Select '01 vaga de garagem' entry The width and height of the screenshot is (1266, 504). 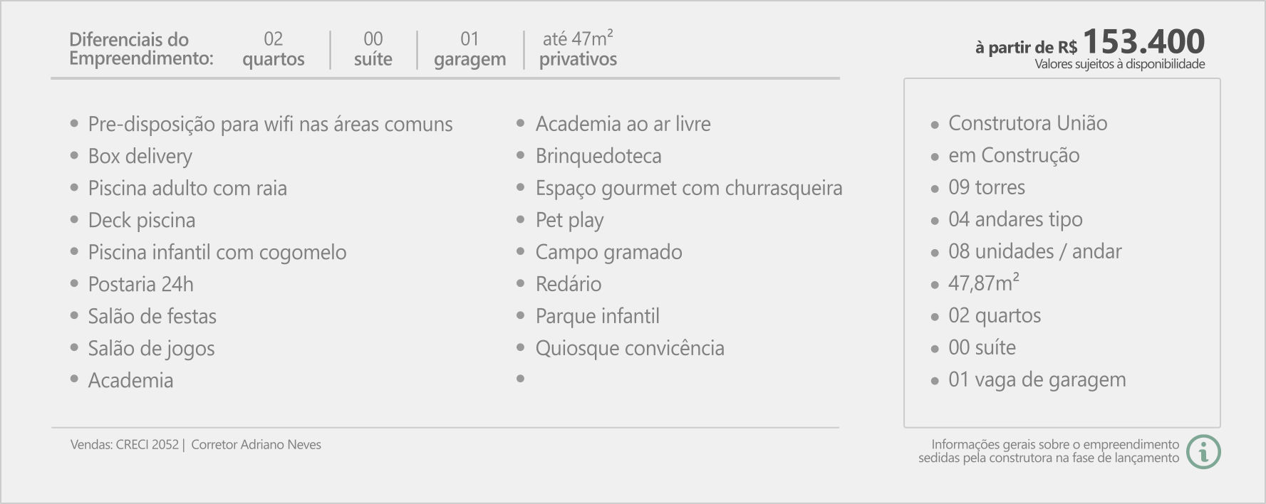[1037, 379]
